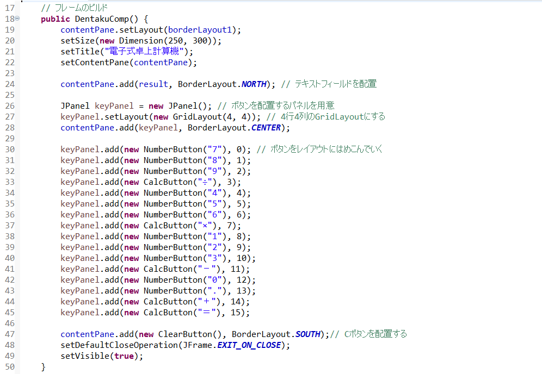542x374 pixels.
Task: Collapse the DentakuComp constructor fold marker
Action: click(17, 19)
